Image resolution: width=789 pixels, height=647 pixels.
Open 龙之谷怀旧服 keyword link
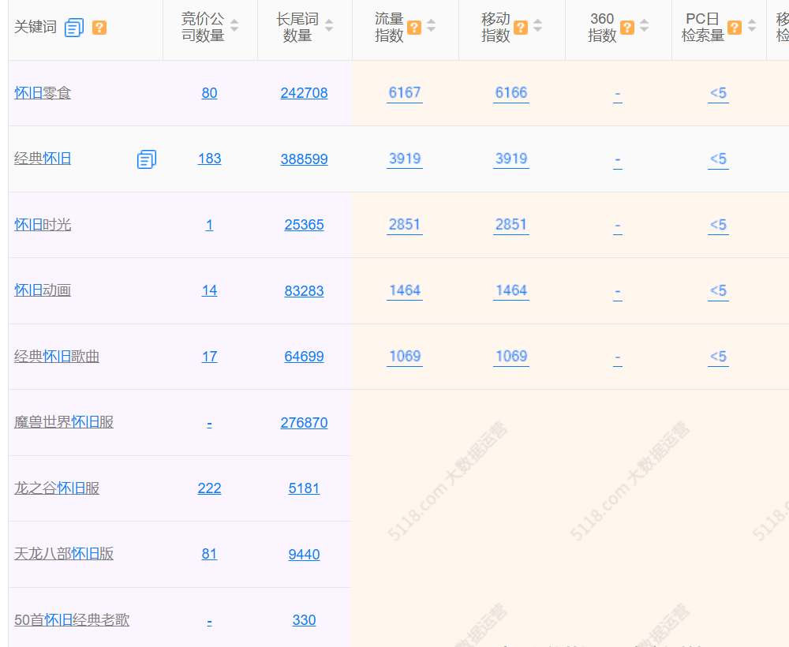(57, 488)
